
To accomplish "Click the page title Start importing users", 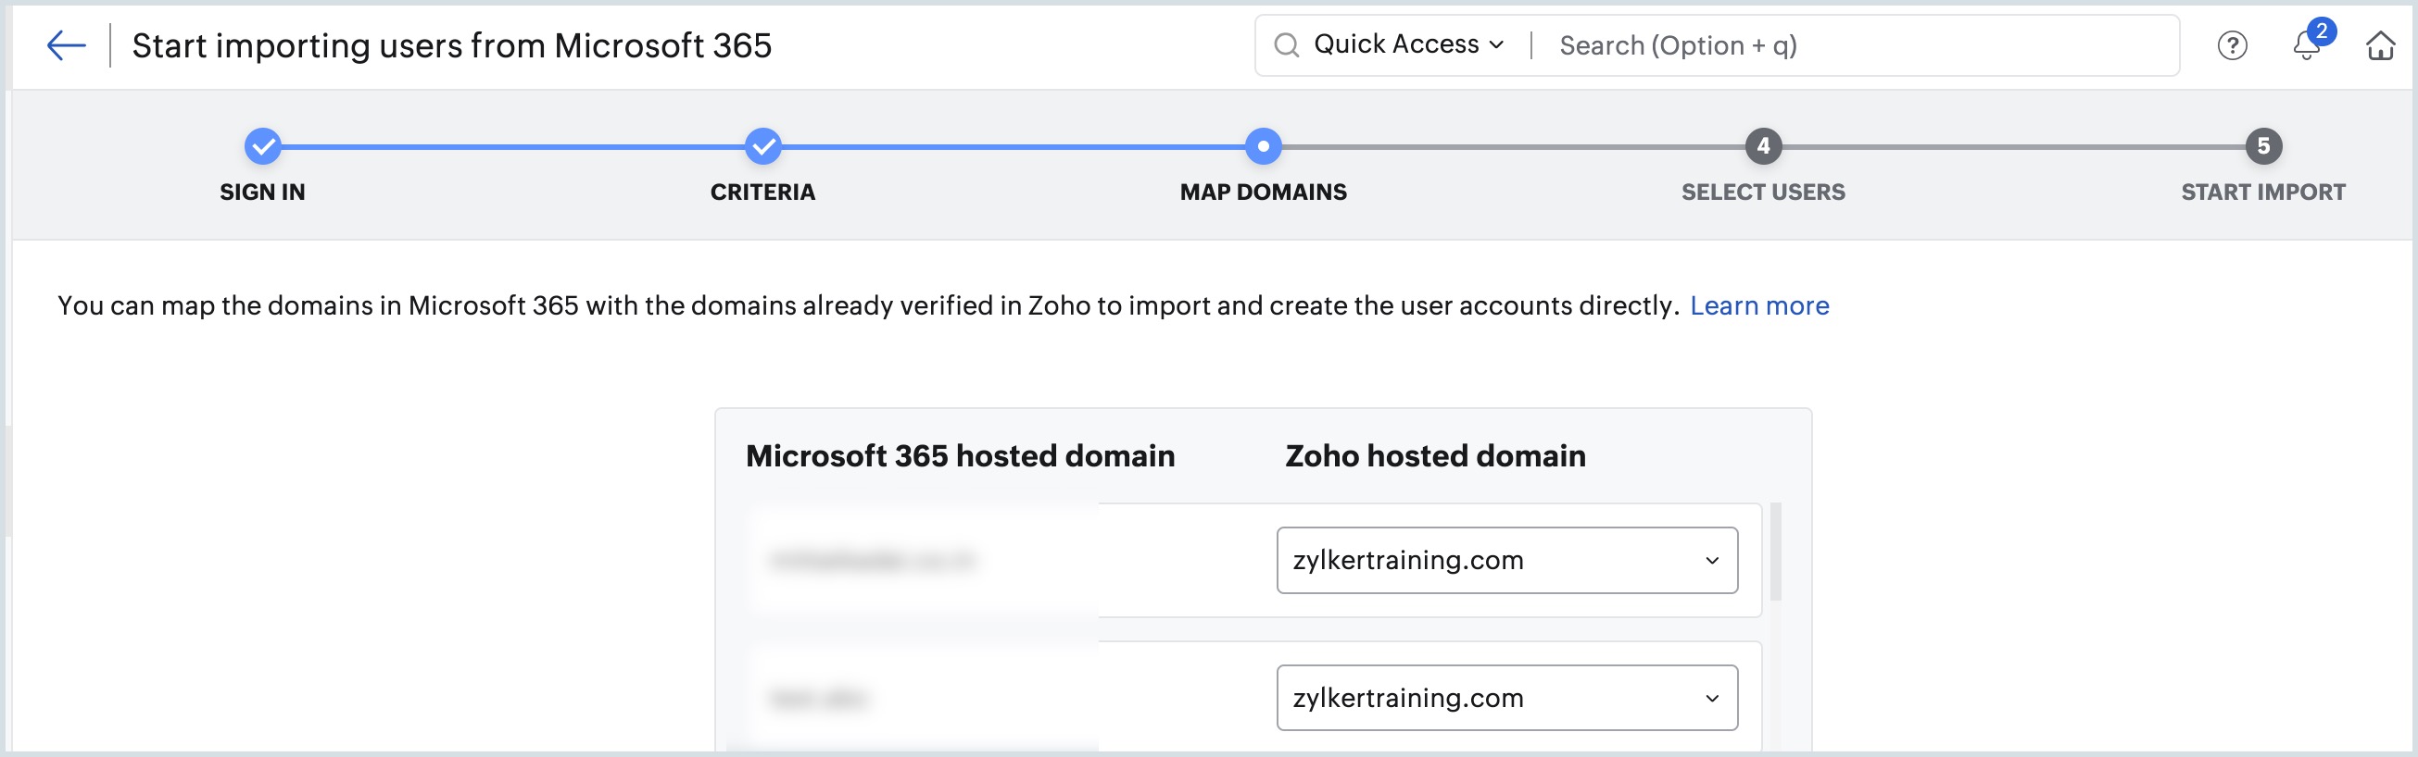I will pos(451,45).
